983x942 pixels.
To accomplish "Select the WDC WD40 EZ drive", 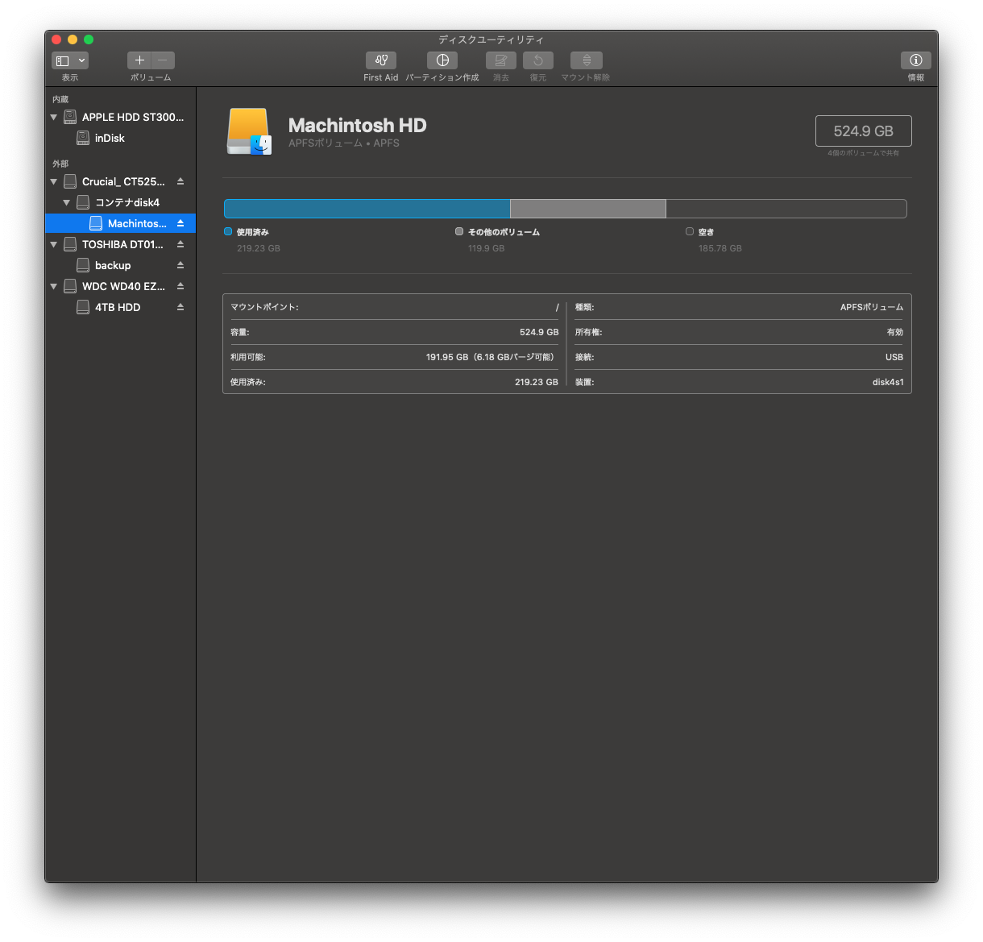I will [x=121, y=286].
